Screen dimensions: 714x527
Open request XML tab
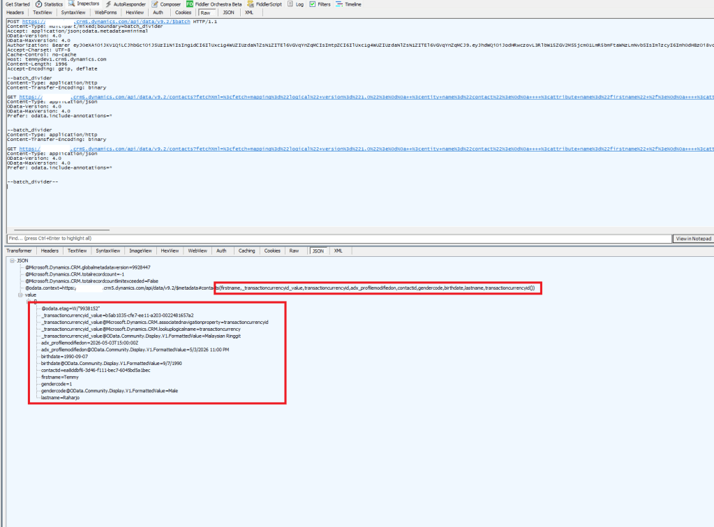tap(248, 13)
